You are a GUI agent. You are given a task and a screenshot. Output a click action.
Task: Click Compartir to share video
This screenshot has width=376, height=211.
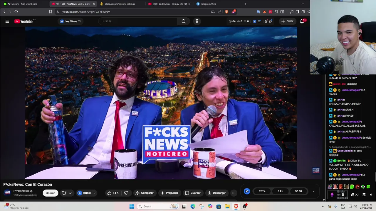(x=144, y=193)
